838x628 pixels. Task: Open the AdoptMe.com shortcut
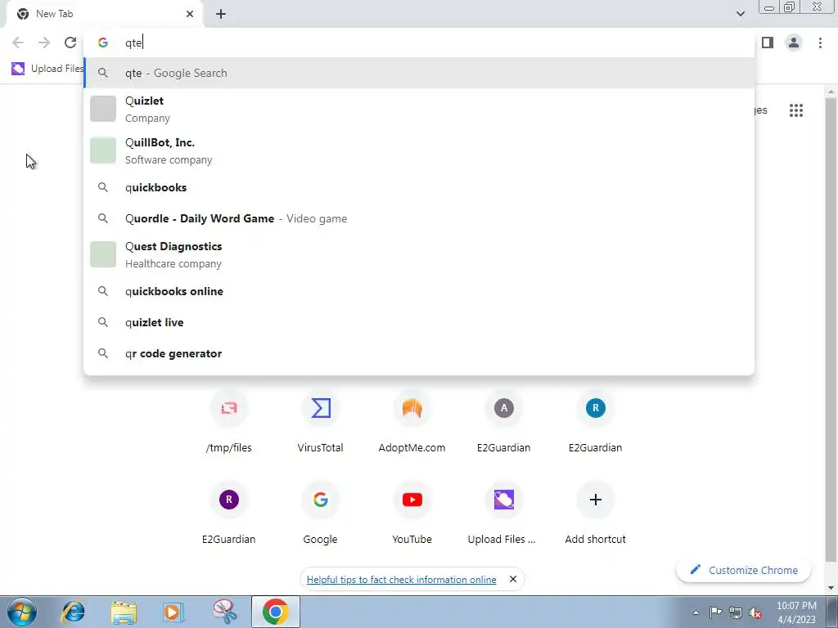[412, 422]
